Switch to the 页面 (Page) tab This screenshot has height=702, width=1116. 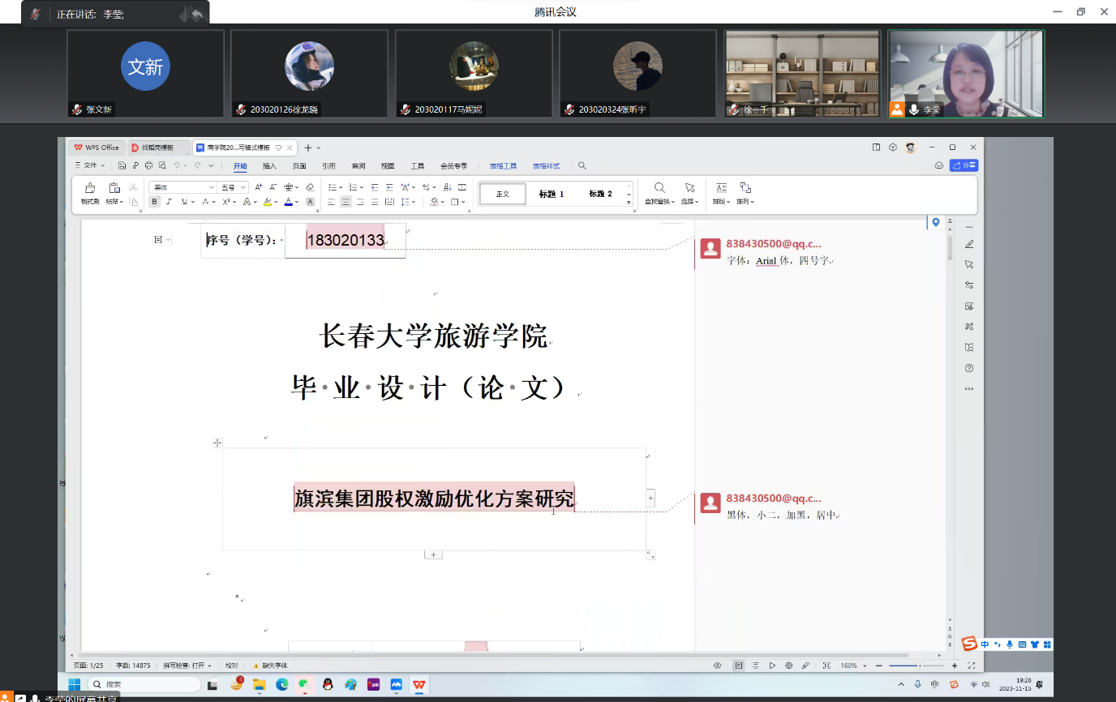click(299, 165)
